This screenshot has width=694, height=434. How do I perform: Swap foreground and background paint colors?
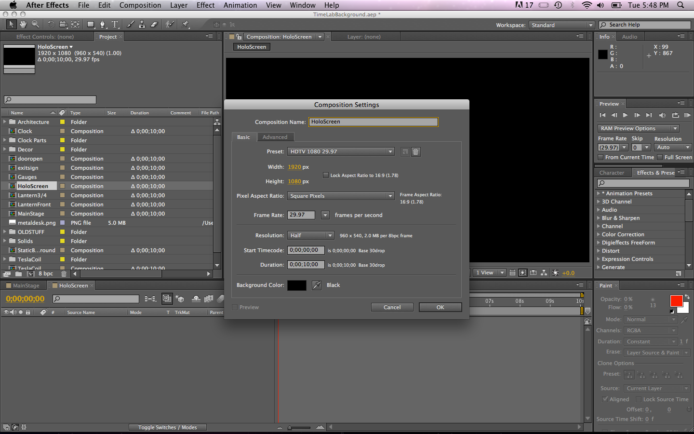687,297
